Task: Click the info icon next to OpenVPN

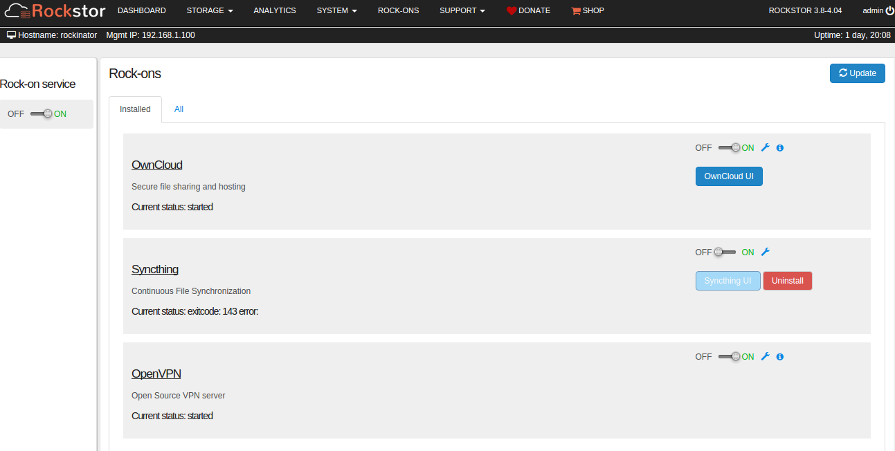Action: [x=779, y=356]
